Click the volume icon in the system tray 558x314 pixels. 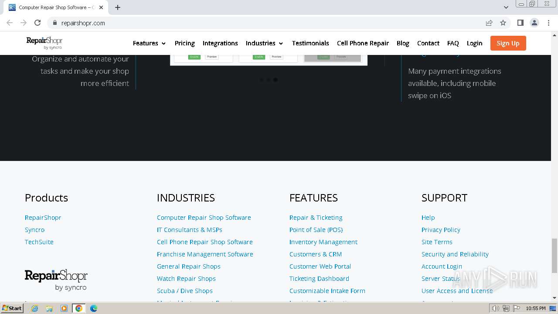point(495,308)
